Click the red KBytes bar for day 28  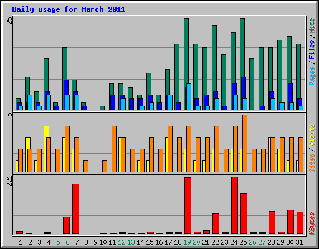(272, 222)
